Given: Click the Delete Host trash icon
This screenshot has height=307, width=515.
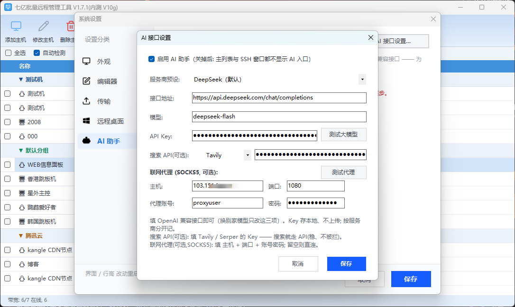Looking at the screenshot, I should point(70,26).
